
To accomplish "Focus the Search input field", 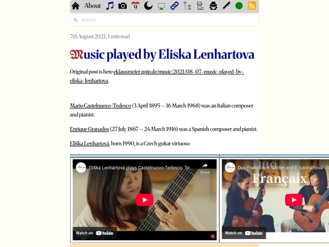I will (x=164, y=20).
